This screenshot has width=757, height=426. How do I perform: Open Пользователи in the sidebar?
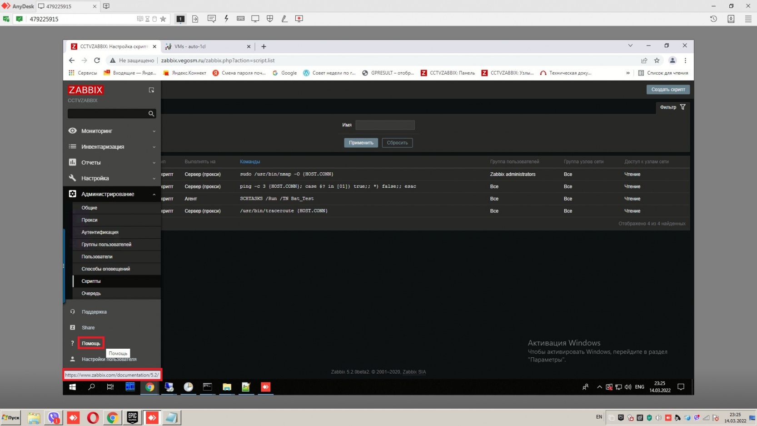117,257
